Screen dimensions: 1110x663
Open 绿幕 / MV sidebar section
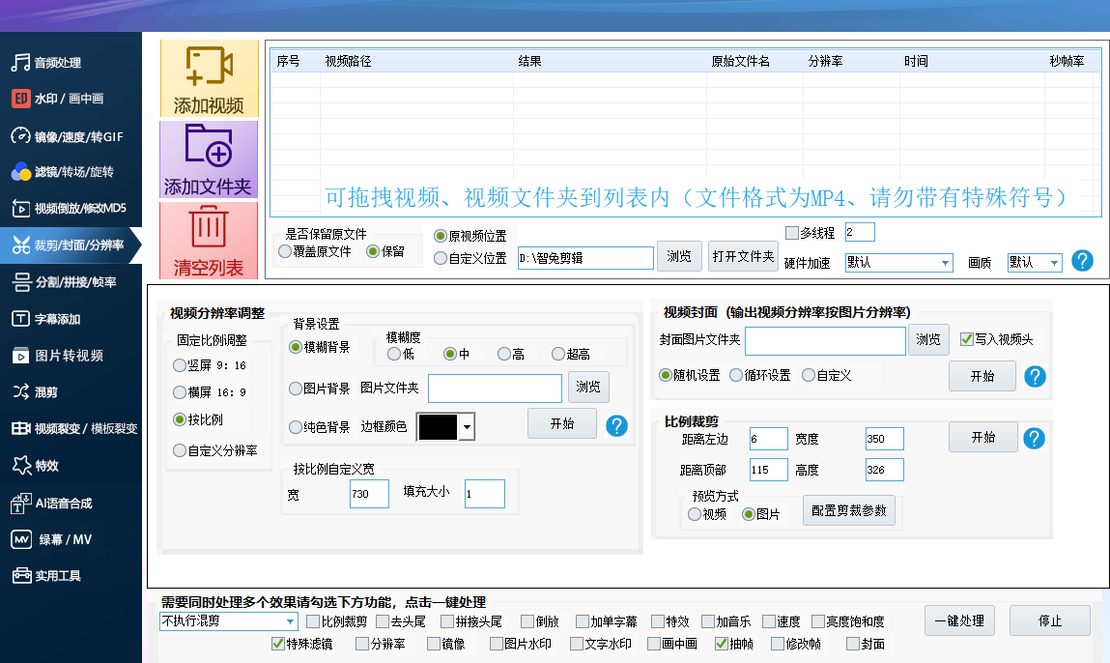(x=58, y=539)
